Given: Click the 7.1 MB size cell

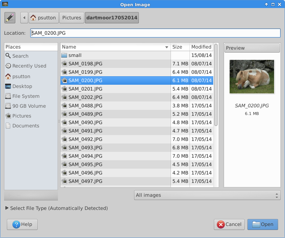Looking at the screenshot, I should coord(180,64).
